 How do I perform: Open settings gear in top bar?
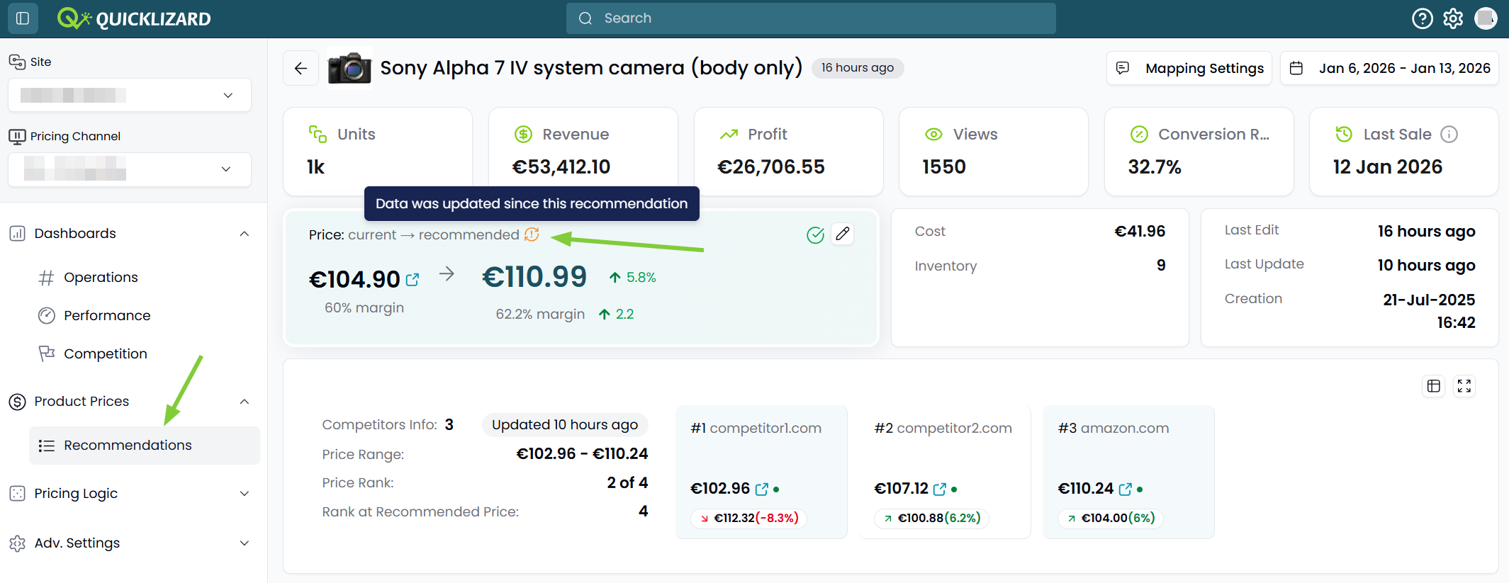click(1453, 18)
